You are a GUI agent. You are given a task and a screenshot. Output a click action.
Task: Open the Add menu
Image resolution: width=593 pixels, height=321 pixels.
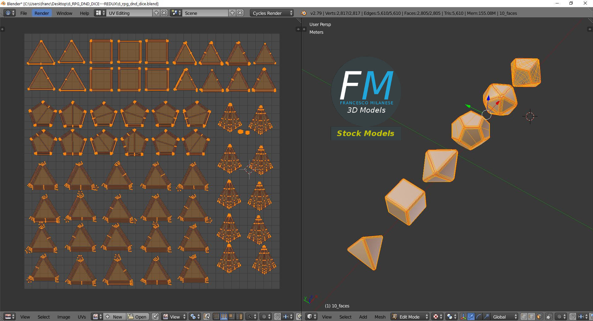pyautogui.click(x=363, y=317)
